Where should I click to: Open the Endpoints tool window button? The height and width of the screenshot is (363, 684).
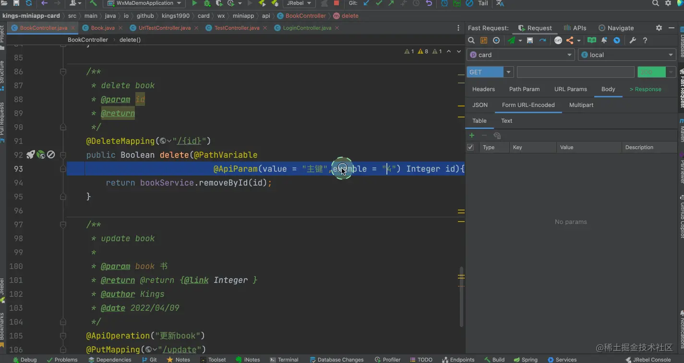[x=458, y=360]
